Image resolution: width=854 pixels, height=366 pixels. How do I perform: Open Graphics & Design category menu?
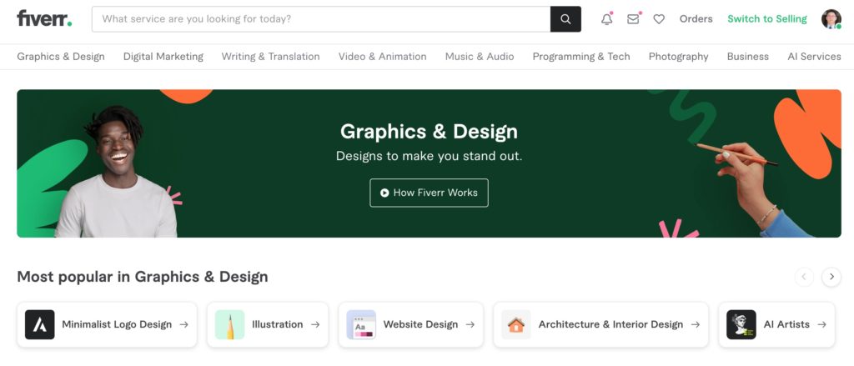[61, 57]
